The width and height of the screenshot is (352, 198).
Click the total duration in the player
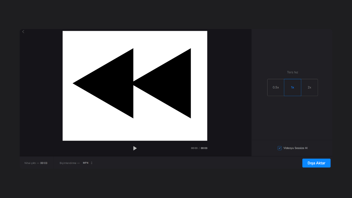tap(204, 148)
